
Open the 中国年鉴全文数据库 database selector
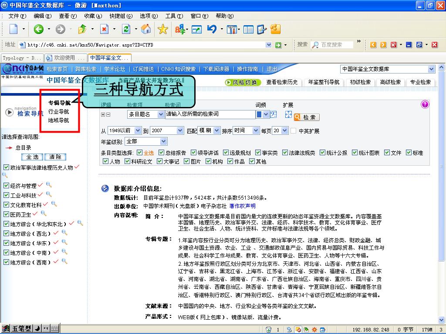click(x=387, y=69)
